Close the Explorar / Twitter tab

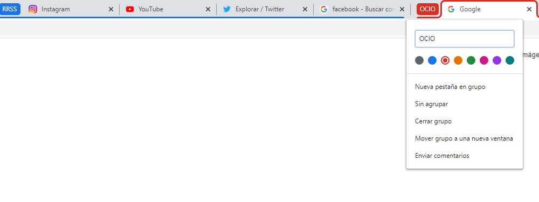pos(305,9)
